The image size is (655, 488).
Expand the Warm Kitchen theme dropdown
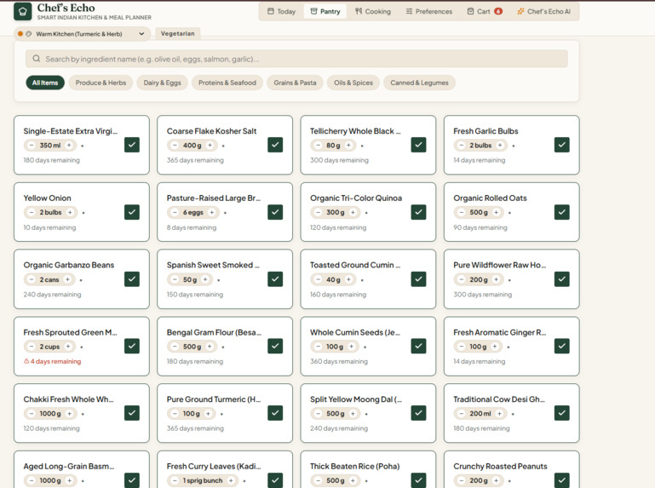[82, 34]
